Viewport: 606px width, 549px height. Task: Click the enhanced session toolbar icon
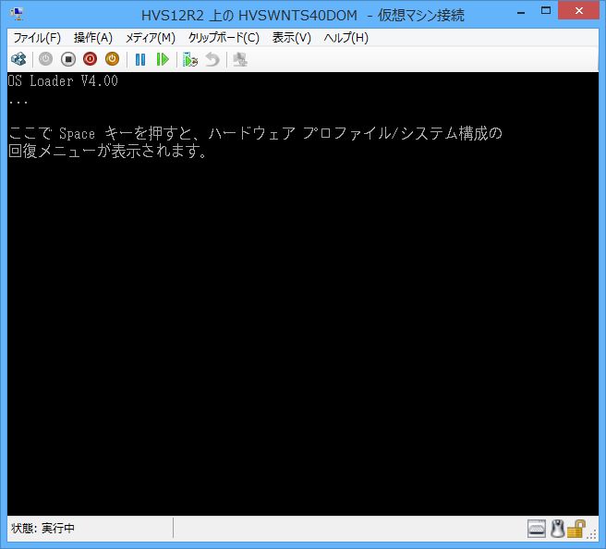[240, 59]
